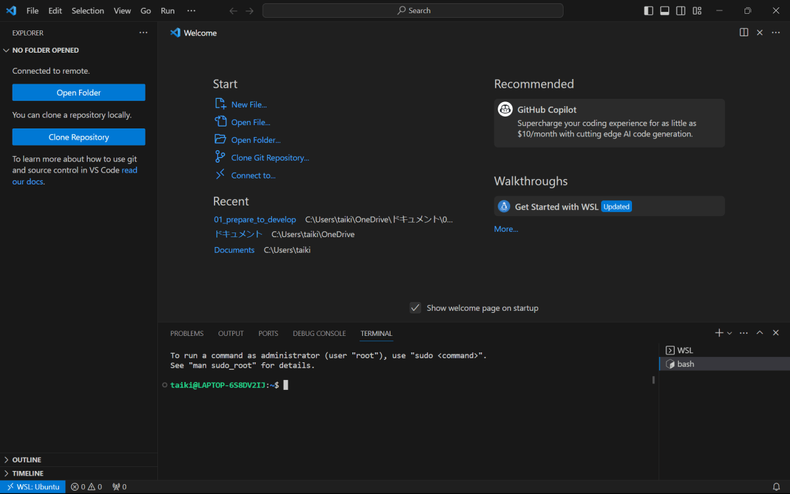Click the terminal prompt line
Image resolution: width=790 pixels, height=494 pixels.
tap(229, 385)
